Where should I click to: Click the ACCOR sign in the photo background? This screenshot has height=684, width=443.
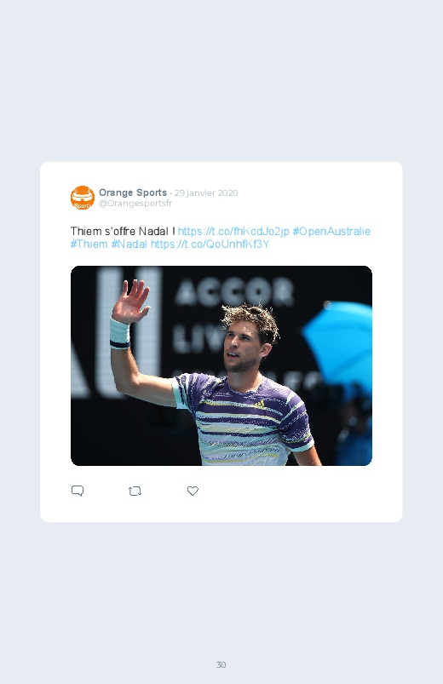[235, 292]
